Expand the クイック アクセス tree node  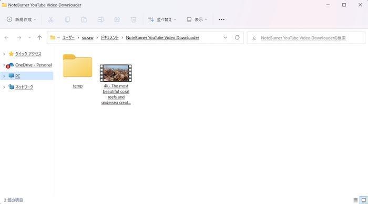(4, 54)
